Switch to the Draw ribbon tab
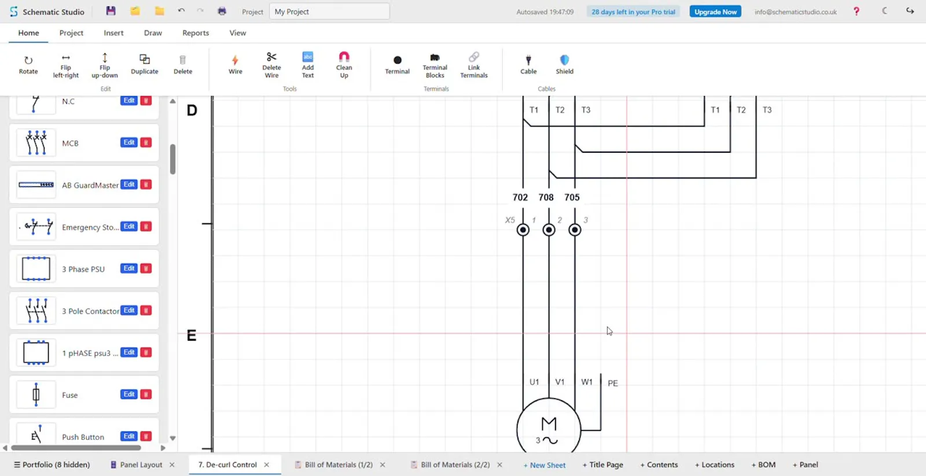This screenshot has height=476, width=926. coord(153,33)
